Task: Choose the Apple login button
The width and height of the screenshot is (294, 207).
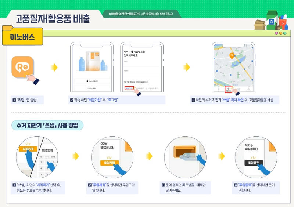Action: click(x=92, y=81)
